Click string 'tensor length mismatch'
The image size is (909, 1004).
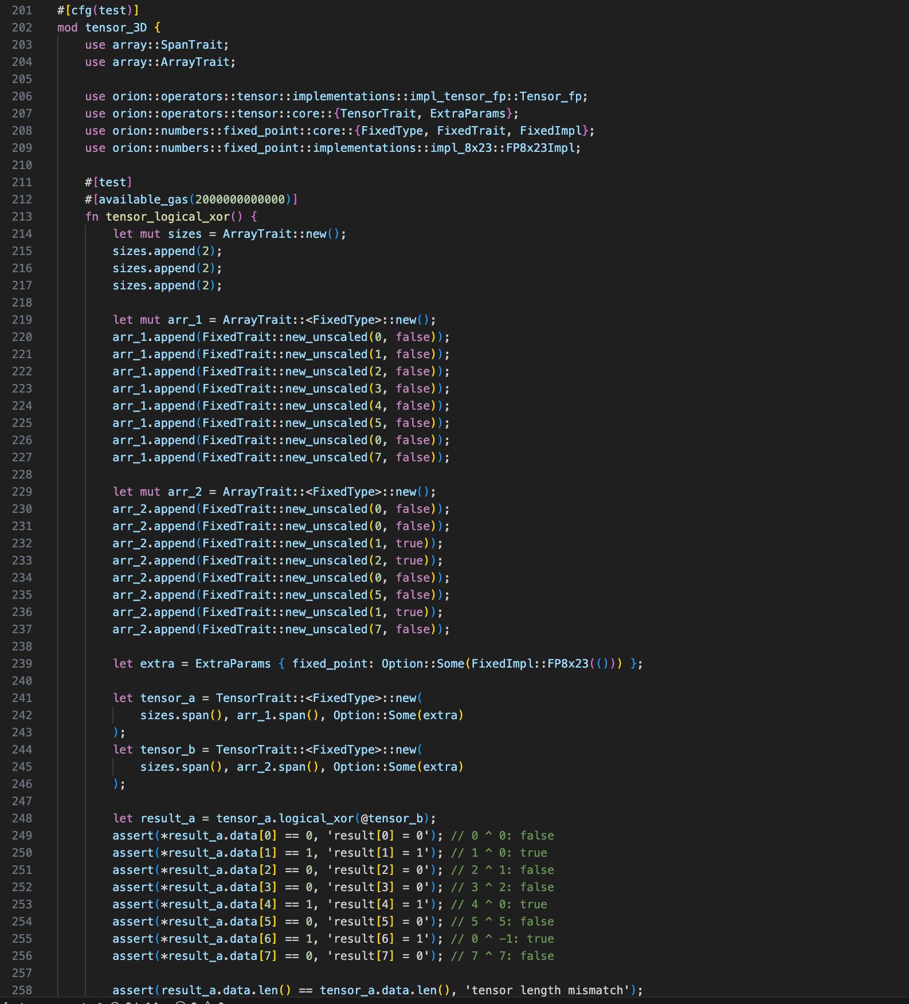coord(547,990)
